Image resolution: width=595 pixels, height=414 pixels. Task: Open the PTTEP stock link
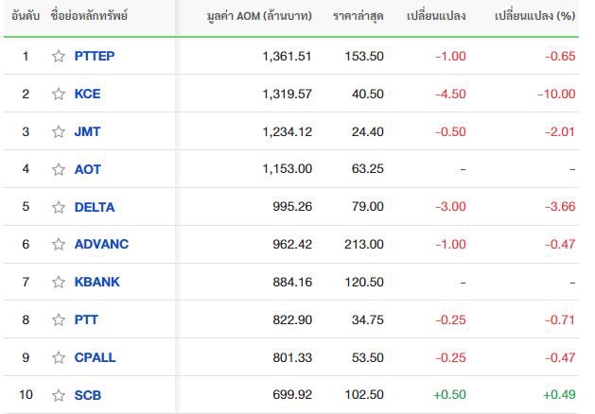pyautogui.click(x=95, y=56)
